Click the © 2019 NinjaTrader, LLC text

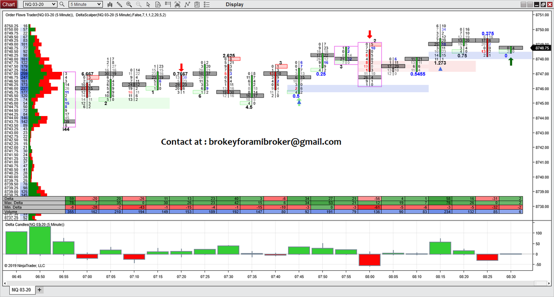click(x=25, y=266)
